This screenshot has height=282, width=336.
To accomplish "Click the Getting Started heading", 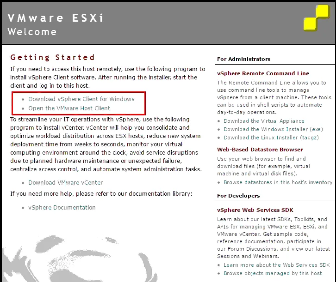I will click(52, 57).
